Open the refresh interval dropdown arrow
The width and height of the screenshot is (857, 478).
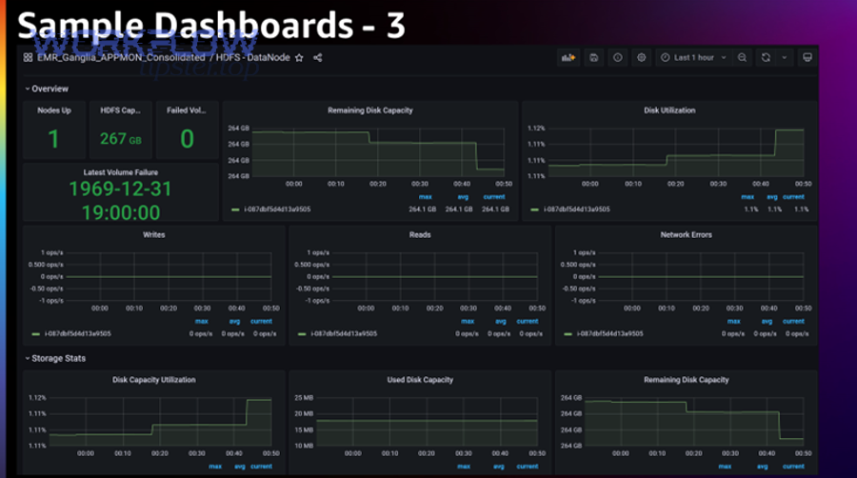pos(785,57)
